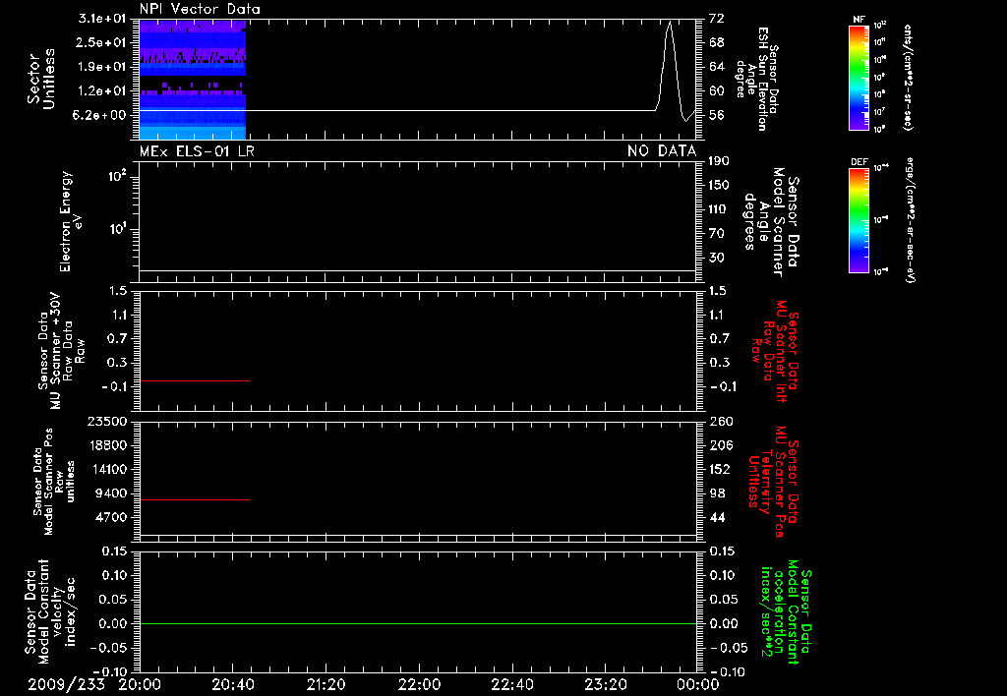Click the '1.9e+01' sector tick label
This screenshot has height=696, width=1007.
click(102, 67)
